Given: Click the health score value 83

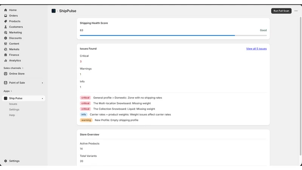Looking at the screenshot, I should click(82, 30).
